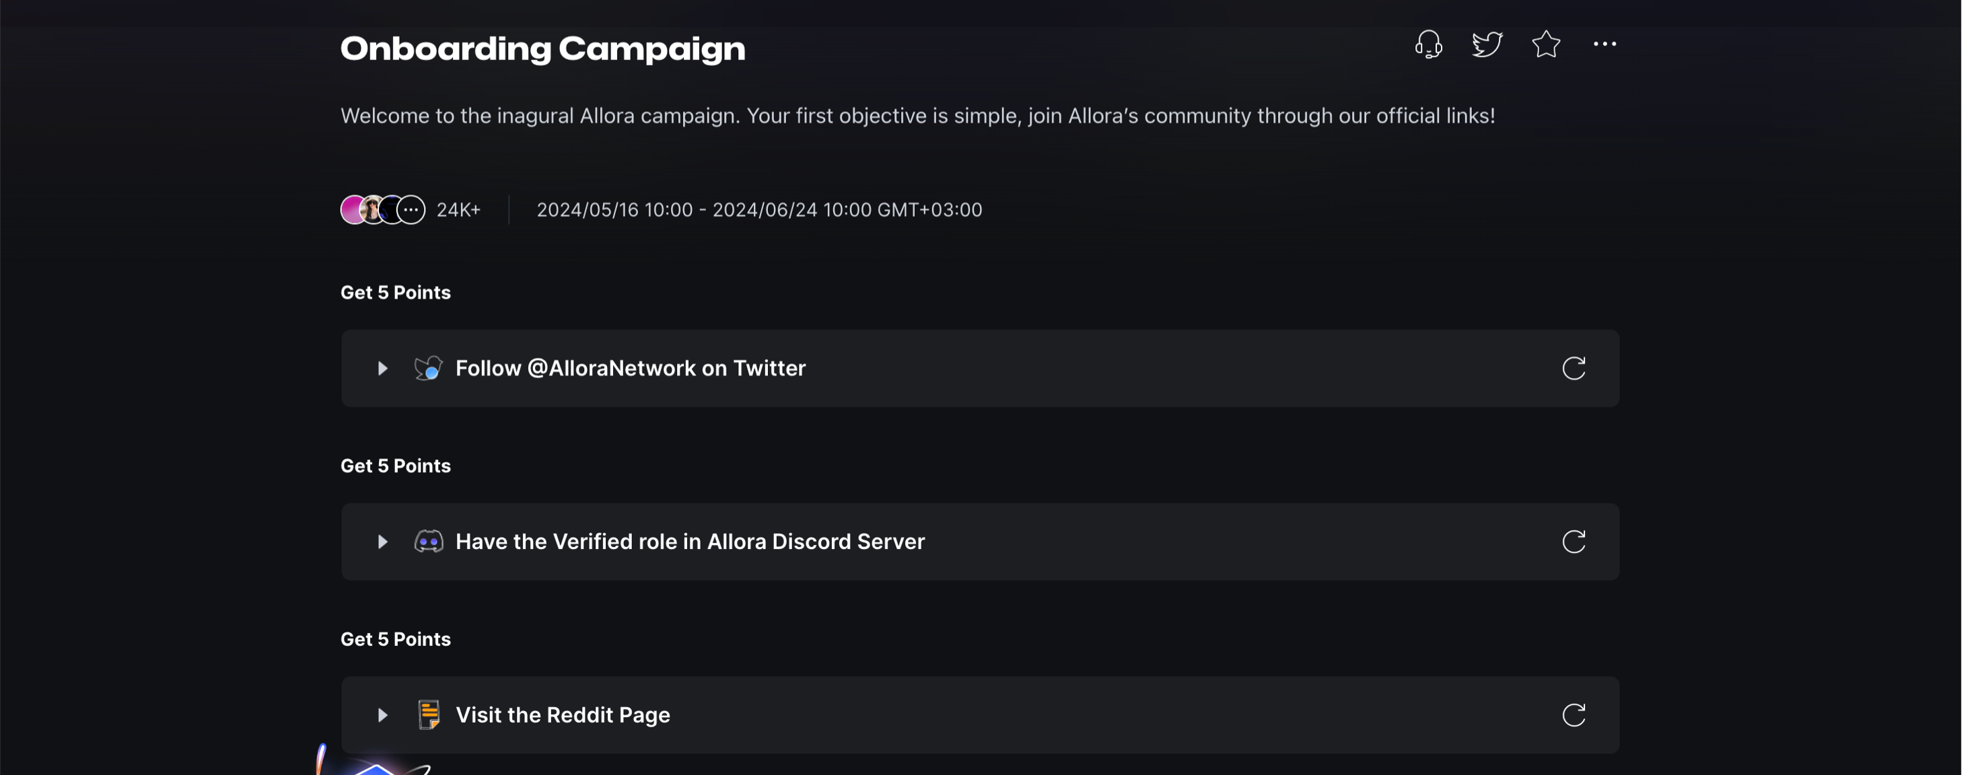Viewport: 1978px width, 775px height.
Task: Click the headset support icon
Action: click(x=1428, y=44)
